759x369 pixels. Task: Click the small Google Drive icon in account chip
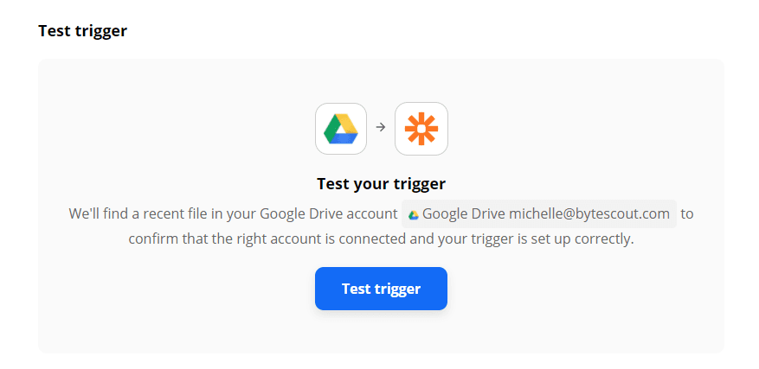tap(414, 214)
